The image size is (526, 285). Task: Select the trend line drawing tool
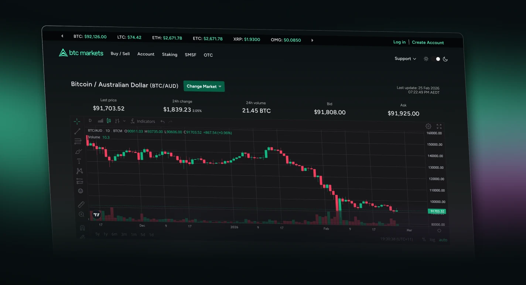(77, 131)
